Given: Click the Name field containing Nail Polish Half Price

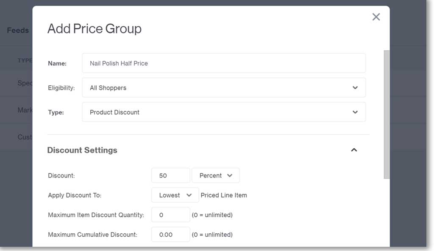Looking at the screenshot, I should 223,63.
